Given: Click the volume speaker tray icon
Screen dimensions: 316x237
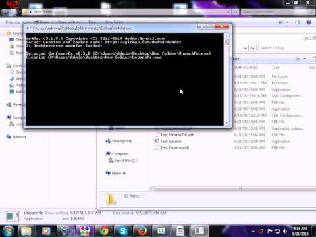Looking at the screenshot, I should (285, 231).
